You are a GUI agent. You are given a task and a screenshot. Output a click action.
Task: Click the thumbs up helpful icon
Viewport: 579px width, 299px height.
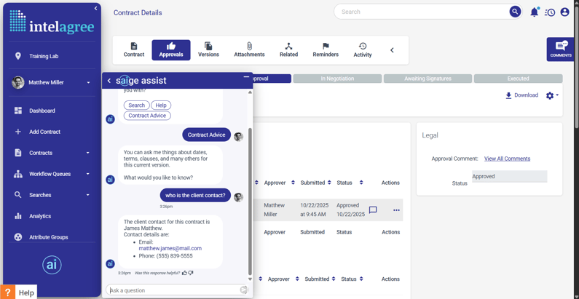click(184, 273)
